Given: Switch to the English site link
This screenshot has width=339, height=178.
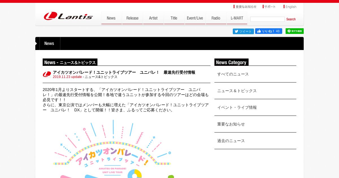Looking at the screenshot, I should 290,6.
